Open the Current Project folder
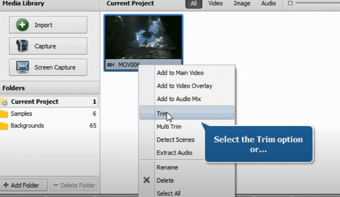 [49, 102]
